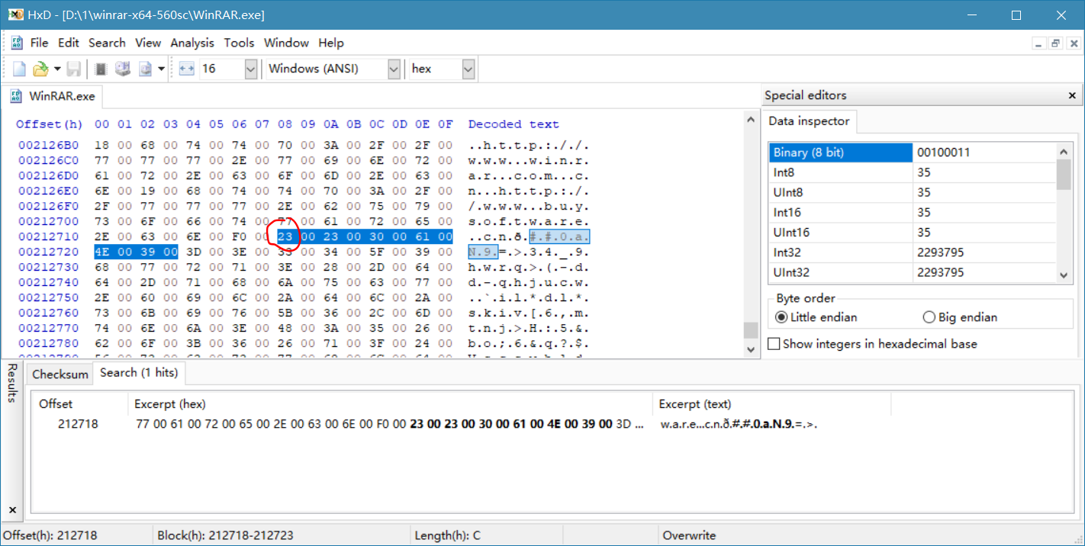Open the hex offset base dropdown

[468, 69]
